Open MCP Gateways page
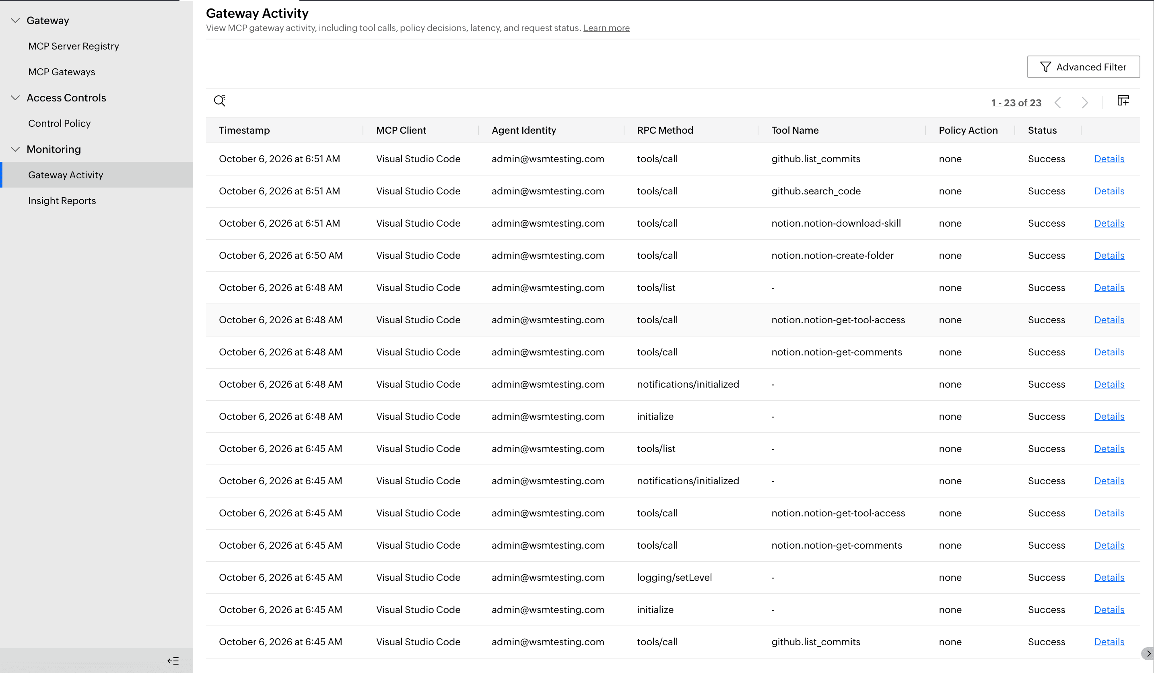The image size is (1154, 673). 62,72
